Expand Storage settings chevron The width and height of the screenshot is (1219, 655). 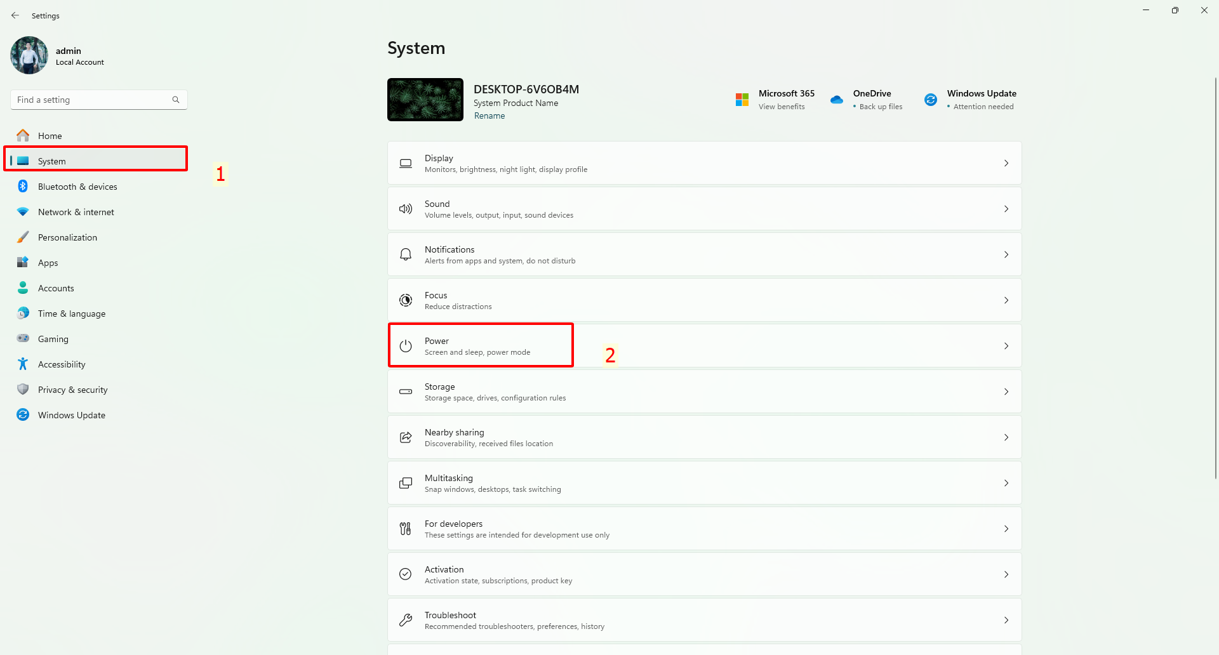(x=1006, y=392)
